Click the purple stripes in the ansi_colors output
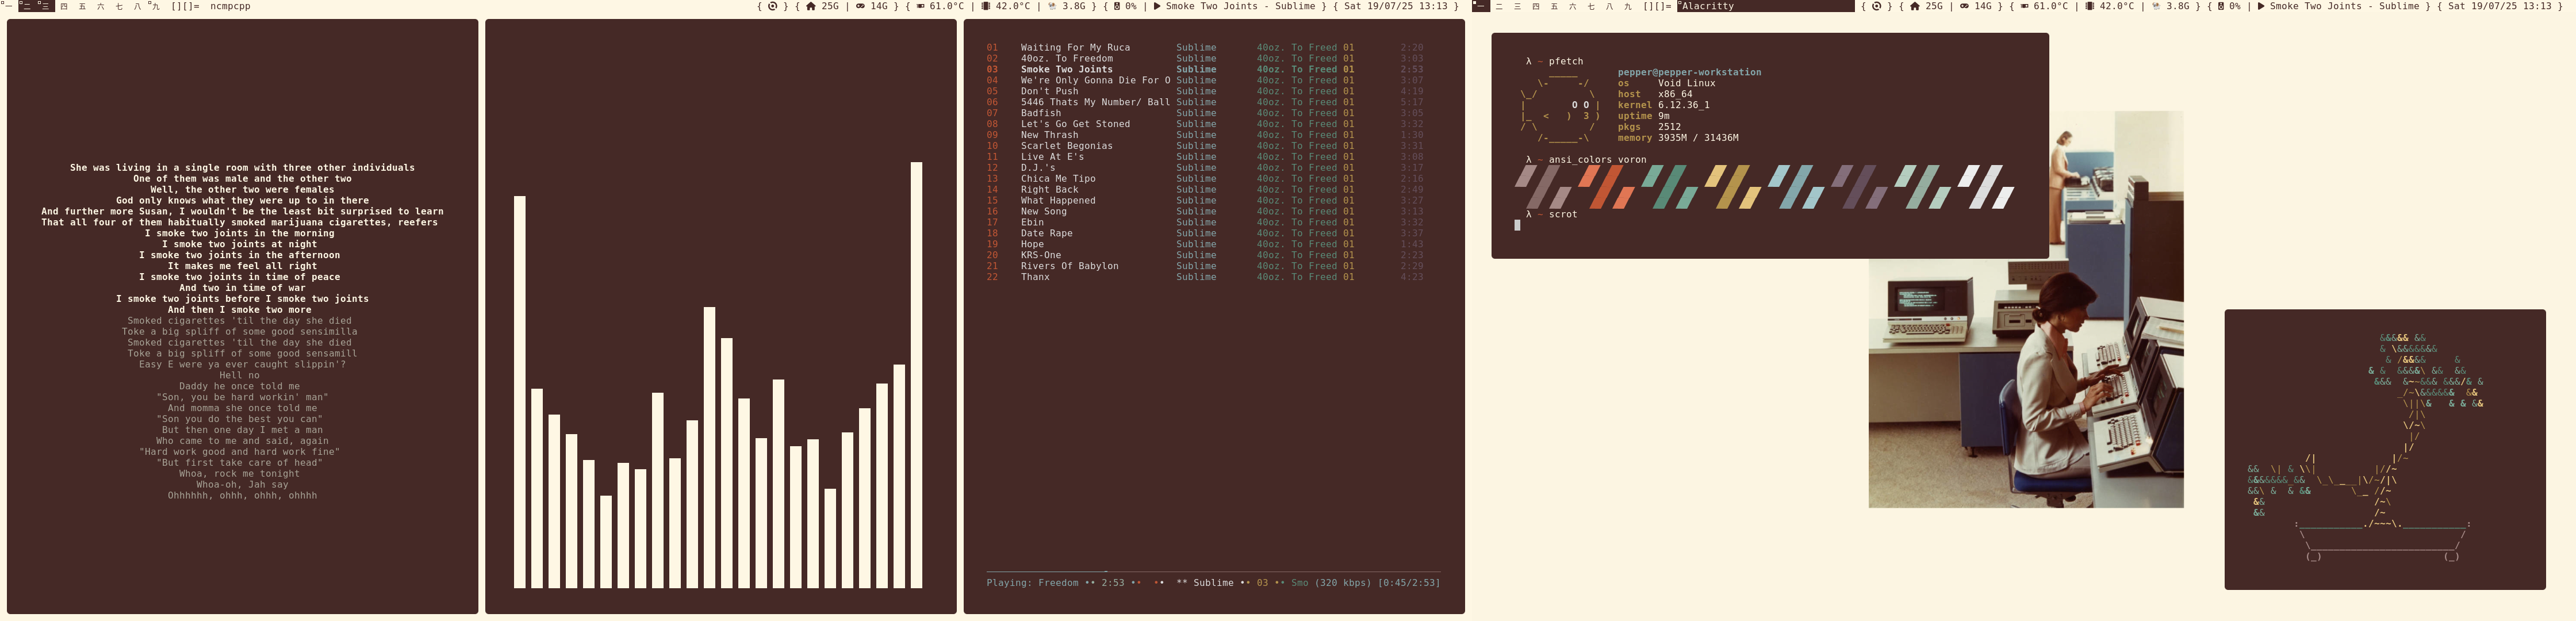 (x=1860, y=187)
